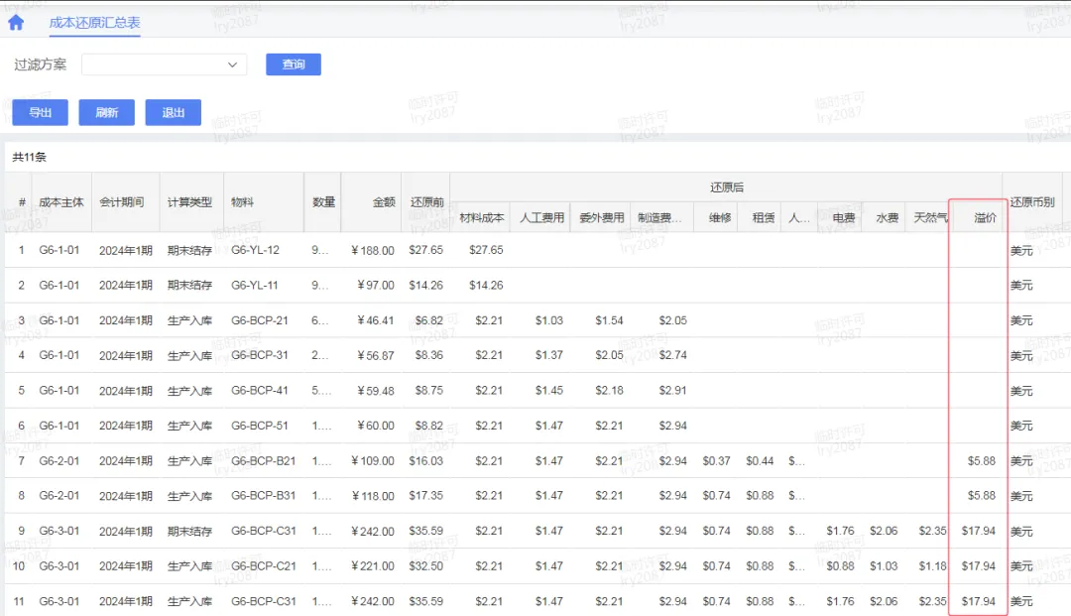
Task: Click the 委外费用 column header
Action: 602,218
